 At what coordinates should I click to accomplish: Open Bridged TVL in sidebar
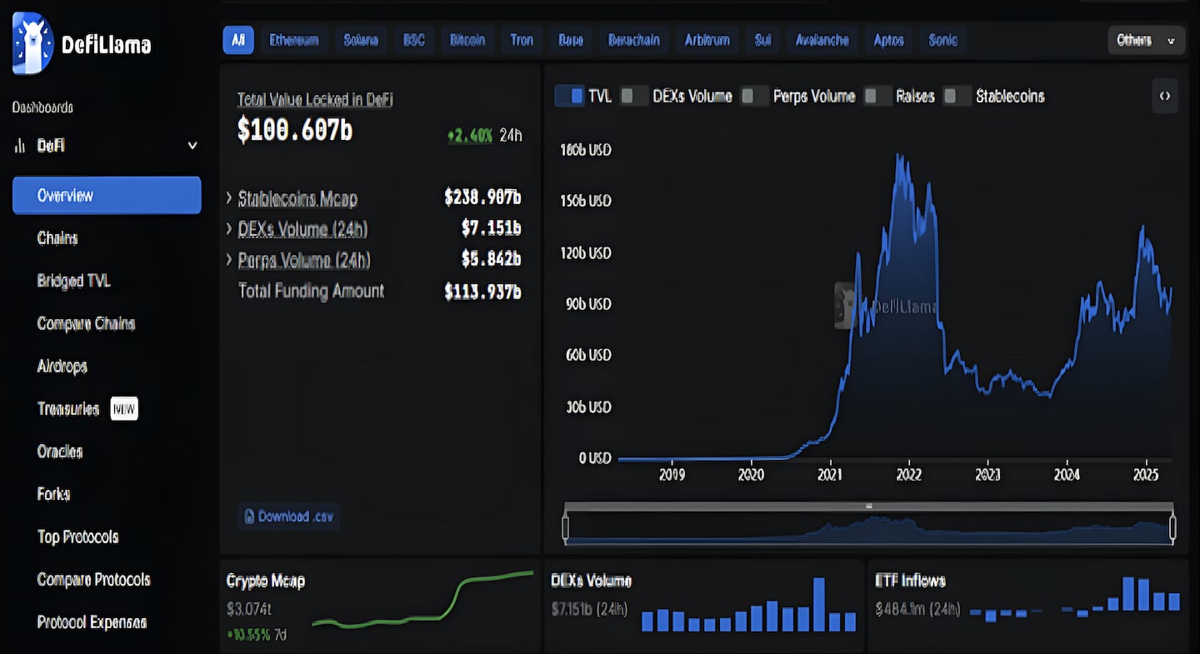(x=74, y=281)
